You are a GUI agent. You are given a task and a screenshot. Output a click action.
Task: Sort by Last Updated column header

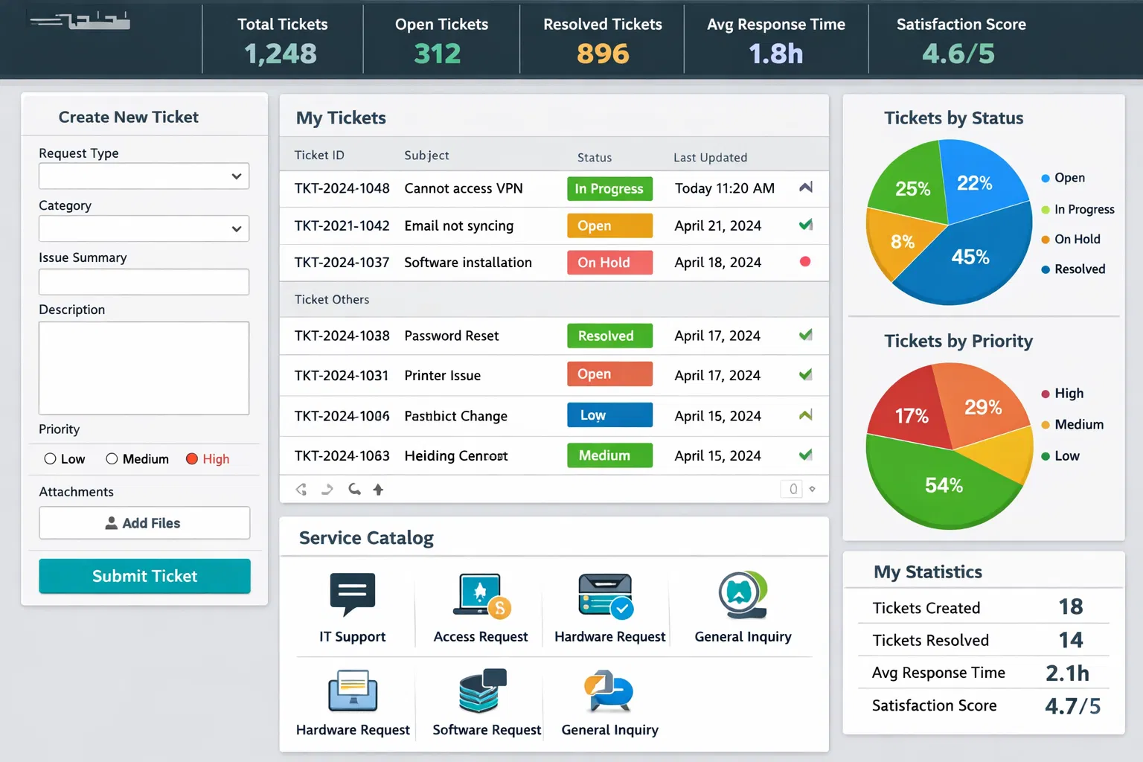tap(710, 157)
